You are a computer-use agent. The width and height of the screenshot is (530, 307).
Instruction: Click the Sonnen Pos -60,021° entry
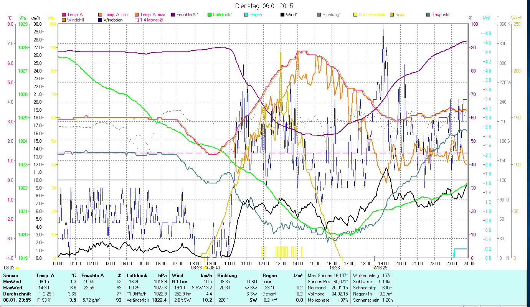coord(328,282)
